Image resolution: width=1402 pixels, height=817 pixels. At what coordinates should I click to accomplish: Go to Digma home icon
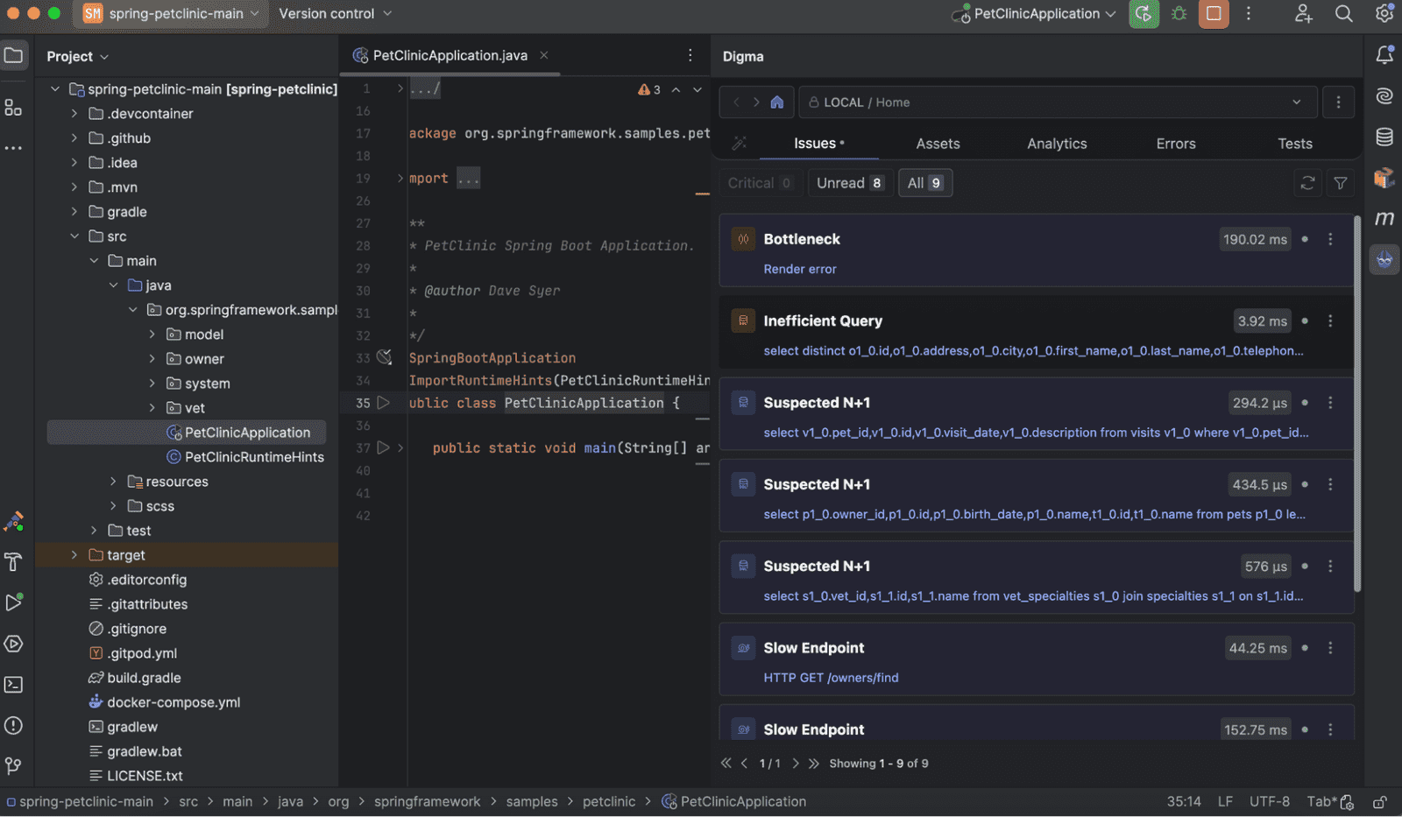click(777, 102)
